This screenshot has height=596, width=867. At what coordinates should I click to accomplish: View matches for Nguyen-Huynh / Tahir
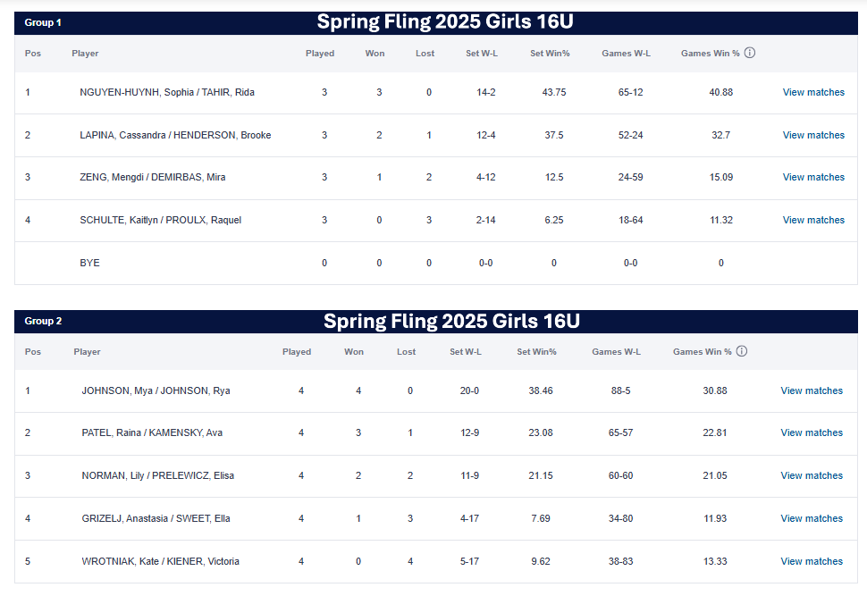[x=813, y=92]
